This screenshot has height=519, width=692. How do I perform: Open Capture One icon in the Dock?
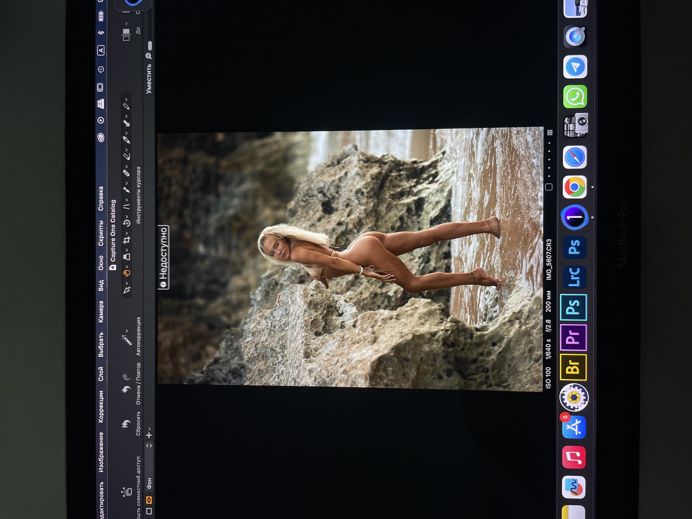(574, 217)
